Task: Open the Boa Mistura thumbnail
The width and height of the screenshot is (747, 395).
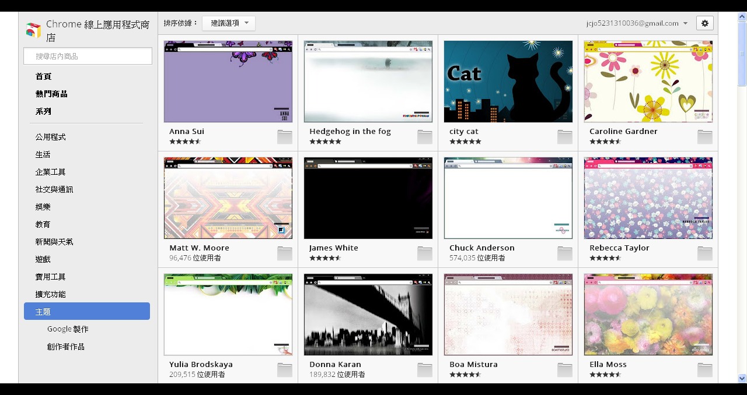Action: click(x=508, y=315)
